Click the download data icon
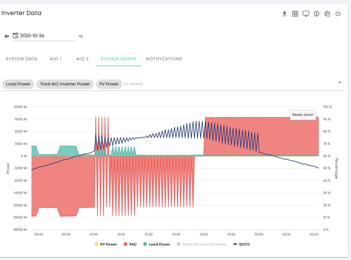Image resolution: width=351 pixels, height=260 pixels. (x=284, y=14)
